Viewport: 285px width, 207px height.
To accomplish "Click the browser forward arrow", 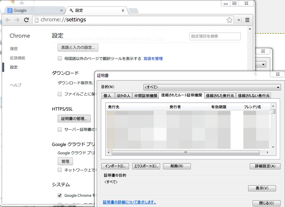I will click(17, 20).
